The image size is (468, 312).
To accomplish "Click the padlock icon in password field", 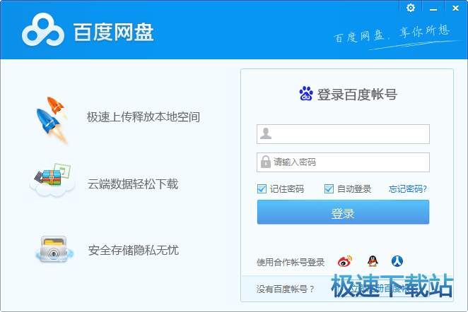I will tap(265, 162).
